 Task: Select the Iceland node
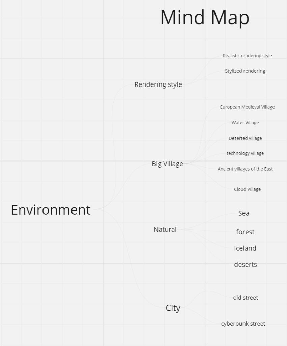[245, 248]
